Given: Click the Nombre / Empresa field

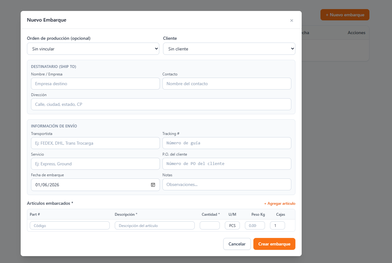Looking at the screenshot, I should [95, 84].
